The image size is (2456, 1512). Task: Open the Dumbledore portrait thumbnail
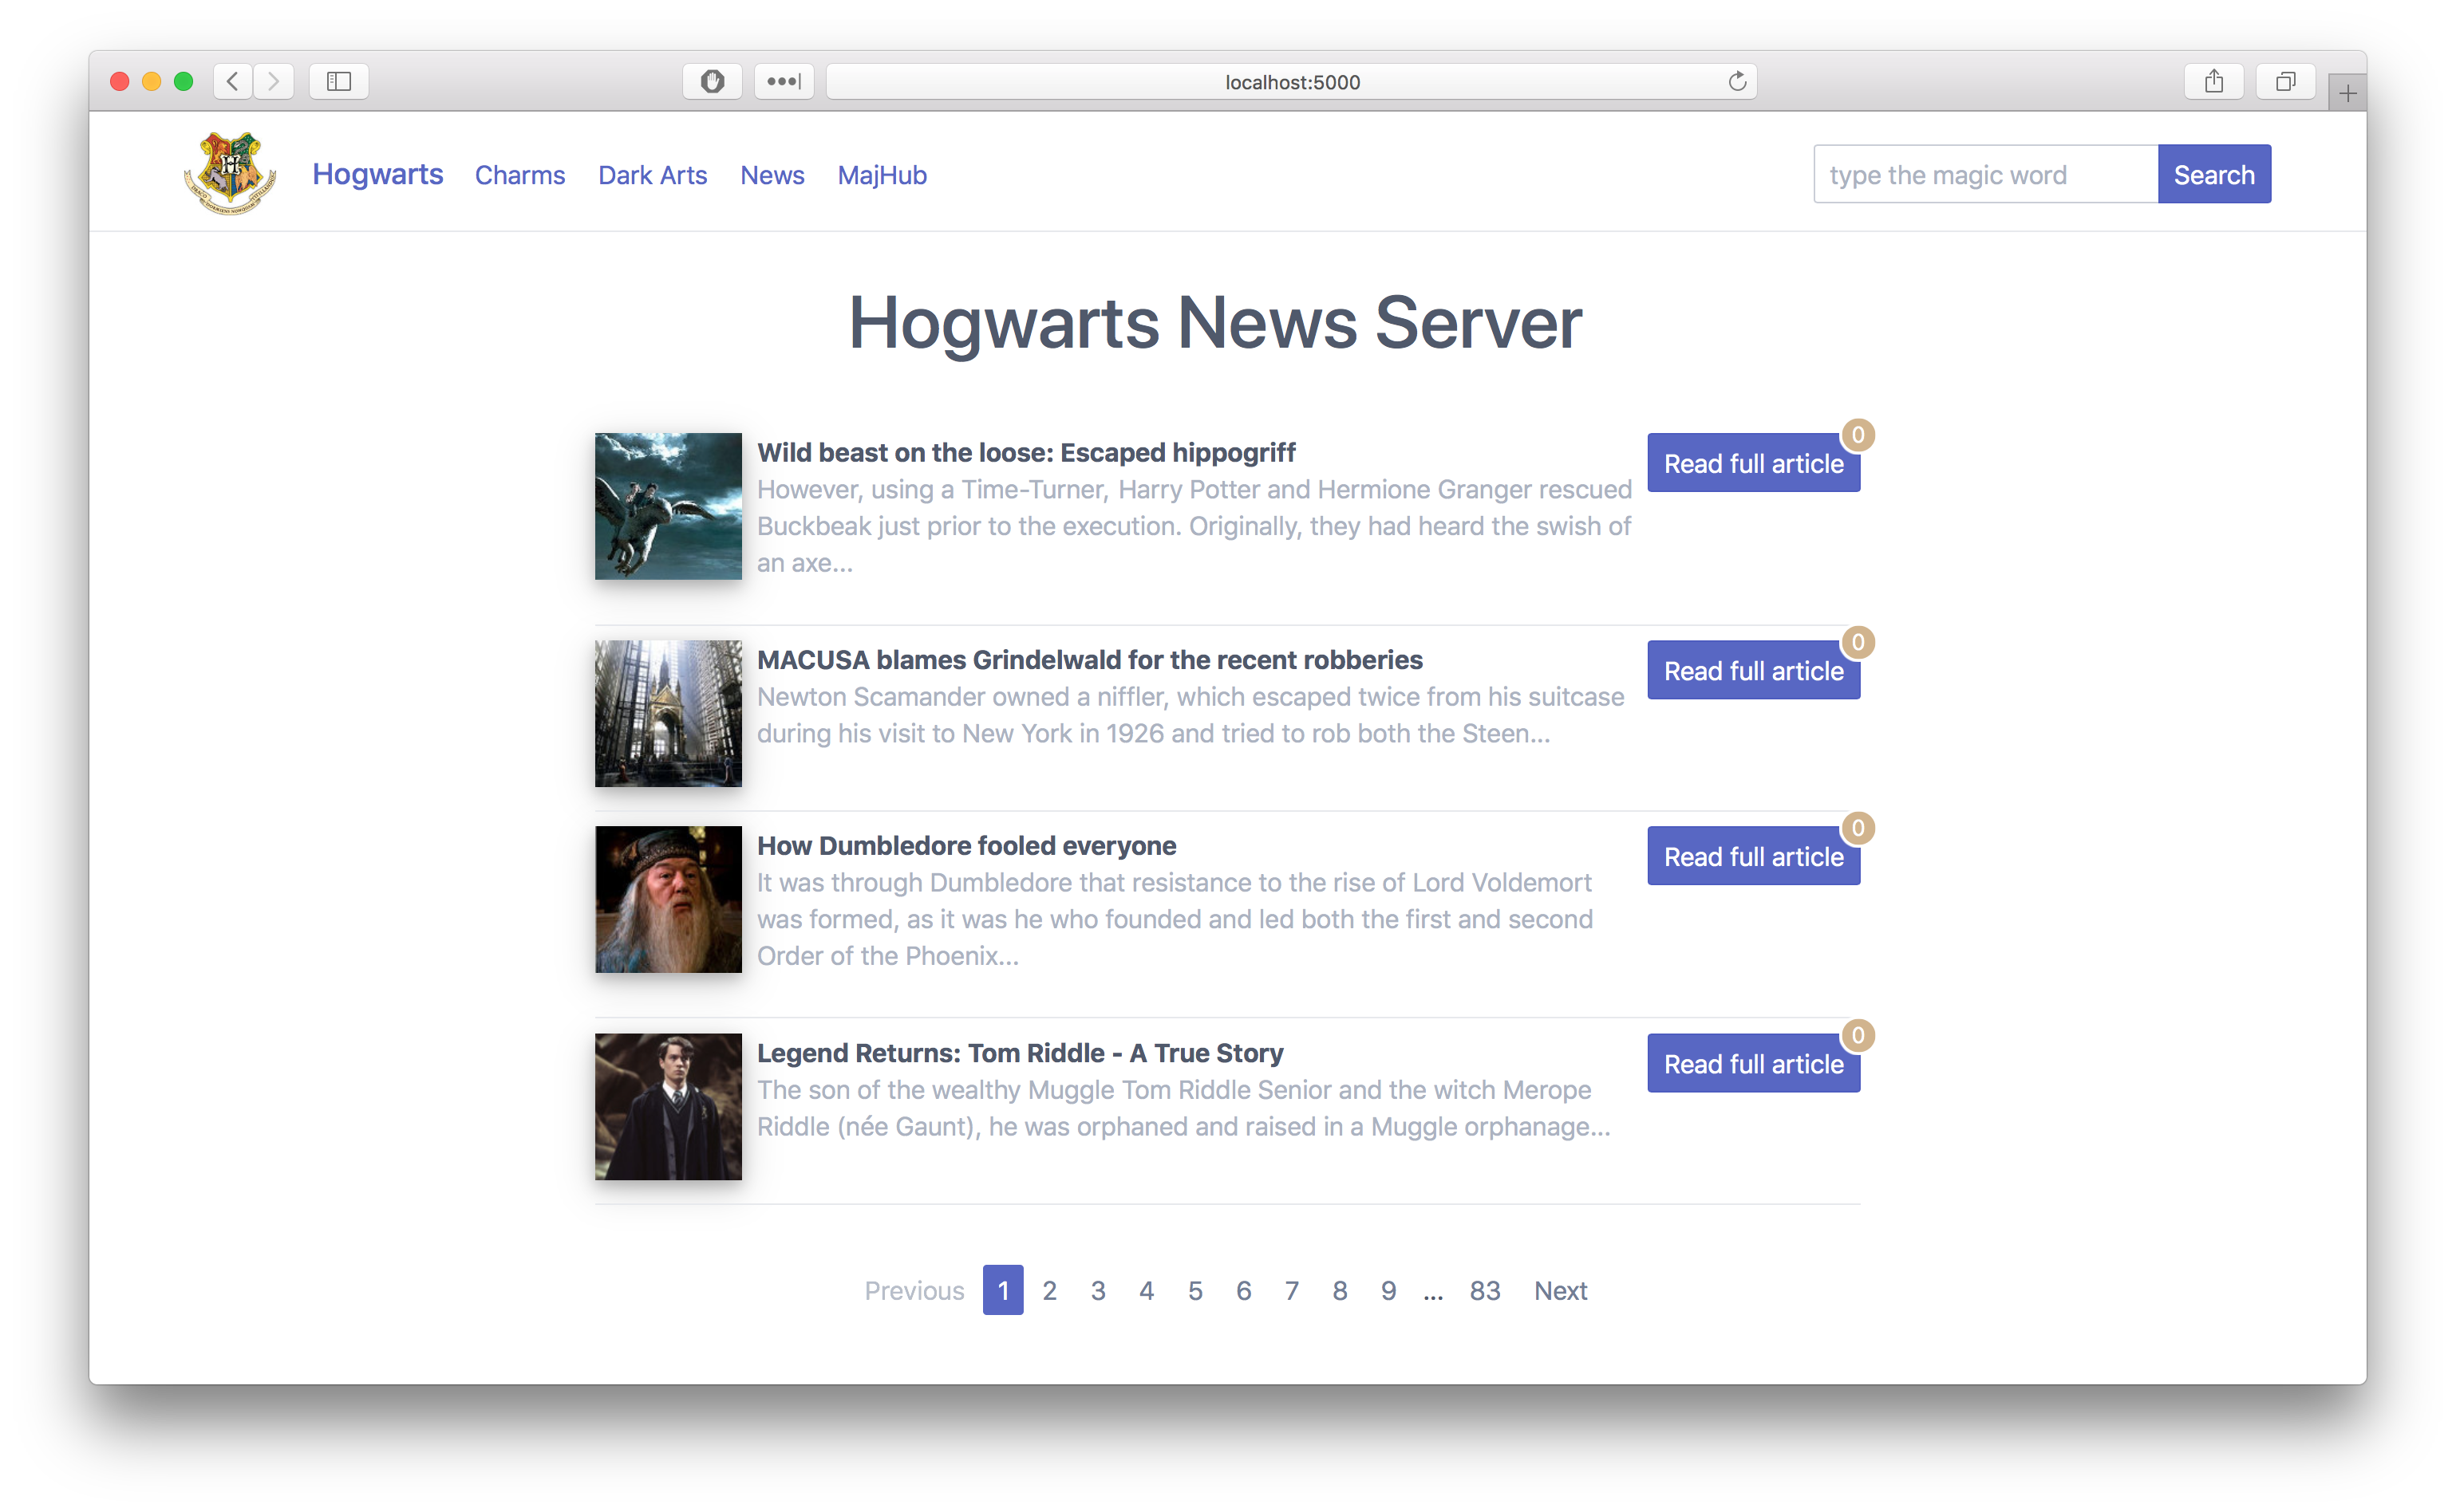[x=669, y=899]
